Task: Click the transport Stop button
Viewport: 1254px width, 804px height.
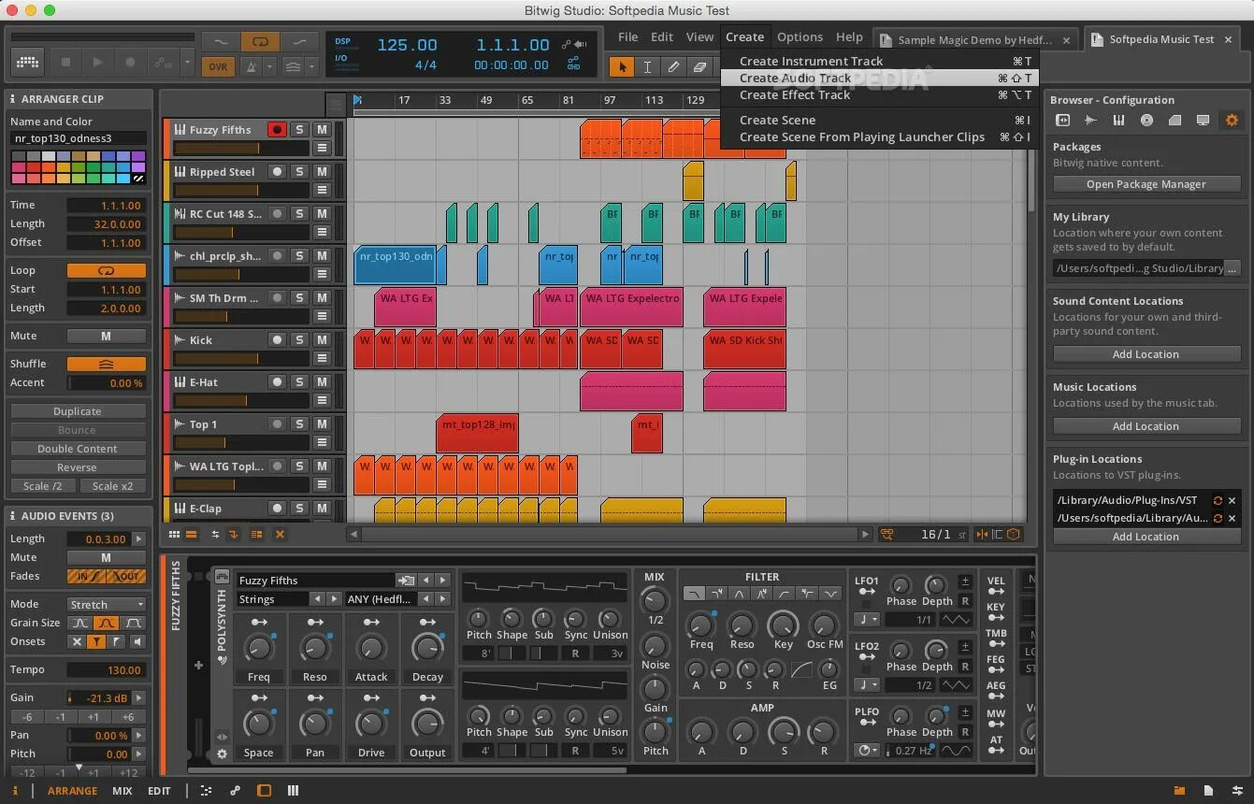Action: (x=65, y=63)
